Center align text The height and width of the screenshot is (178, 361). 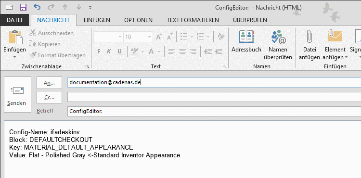[182, 51]
